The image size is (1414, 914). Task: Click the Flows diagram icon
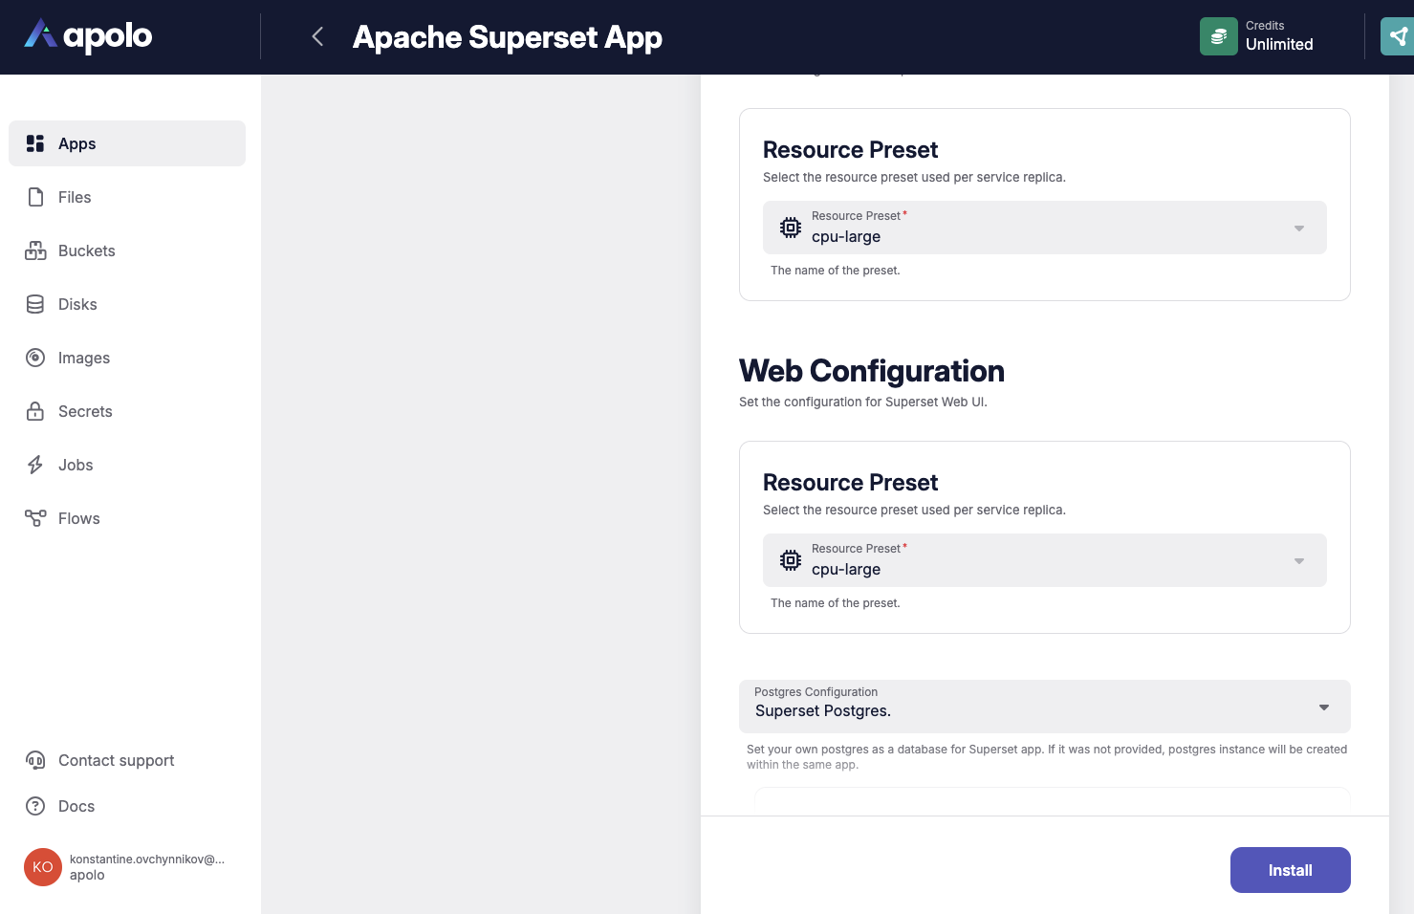coord(35,518)
